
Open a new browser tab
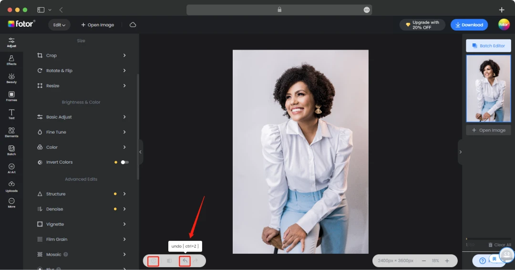coord(502,10)
